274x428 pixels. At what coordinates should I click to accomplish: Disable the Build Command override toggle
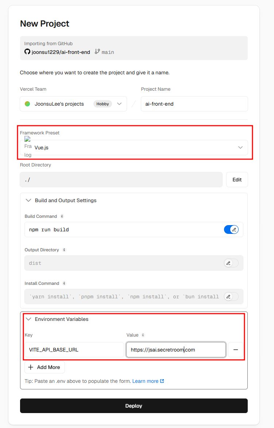[x=231, y=229]
